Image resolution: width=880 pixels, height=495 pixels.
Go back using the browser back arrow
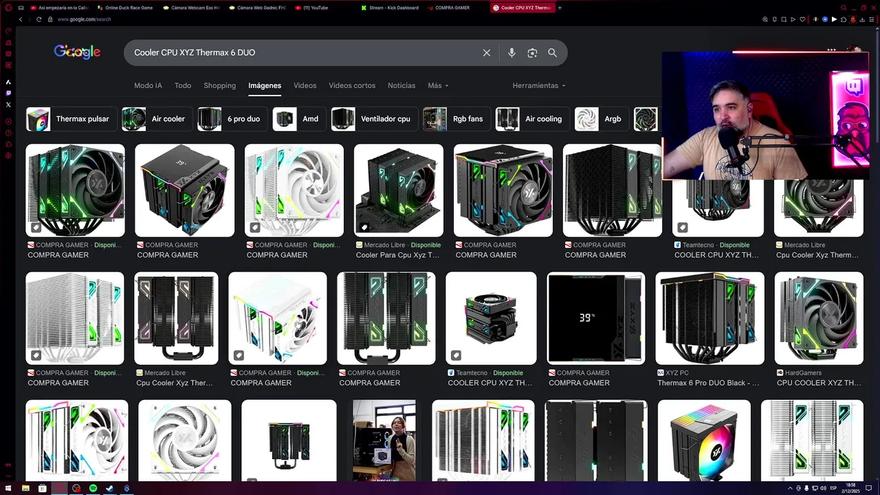pyautogui.click(x=21, y=19)
